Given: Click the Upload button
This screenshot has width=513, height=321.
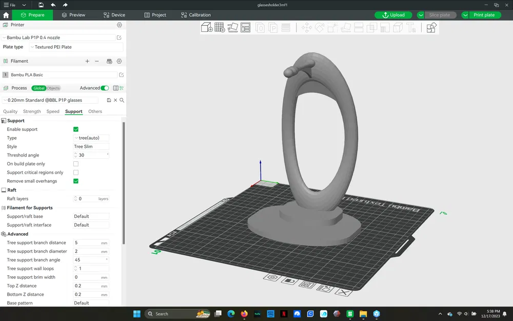Looking at the screenshot, I should (393, 15).
